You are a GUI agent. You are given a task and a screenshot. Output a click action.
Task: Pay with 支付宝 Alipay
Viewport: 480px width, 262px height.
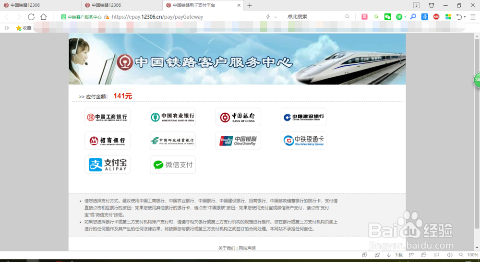point(108,165)
